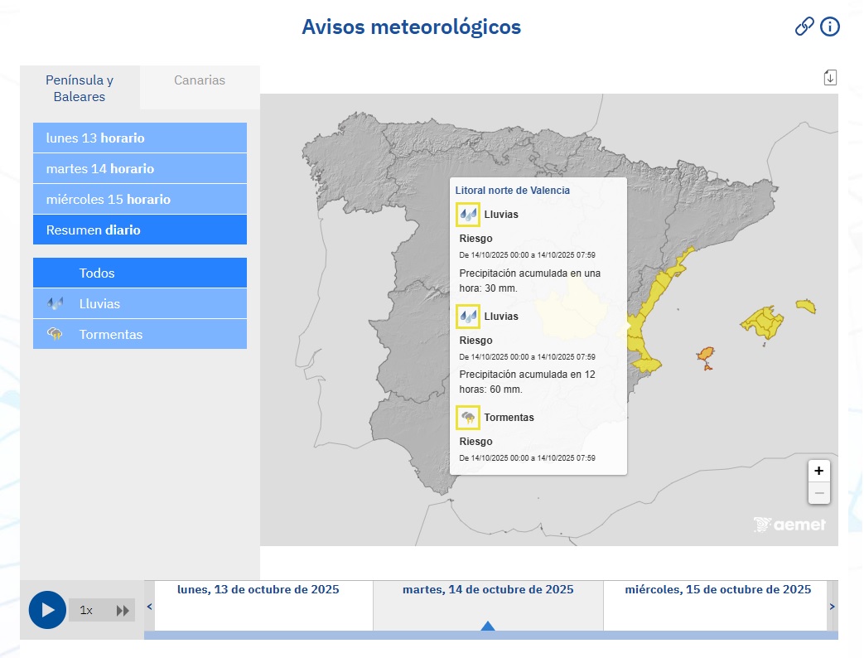Click the download map icon
This screenshot has height=658, width=864.
[829, 75]
